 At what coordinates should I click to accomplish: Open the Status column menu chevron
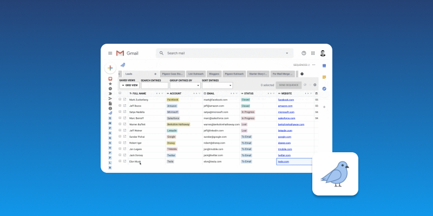pyautogui.click(x=273, y=93)
